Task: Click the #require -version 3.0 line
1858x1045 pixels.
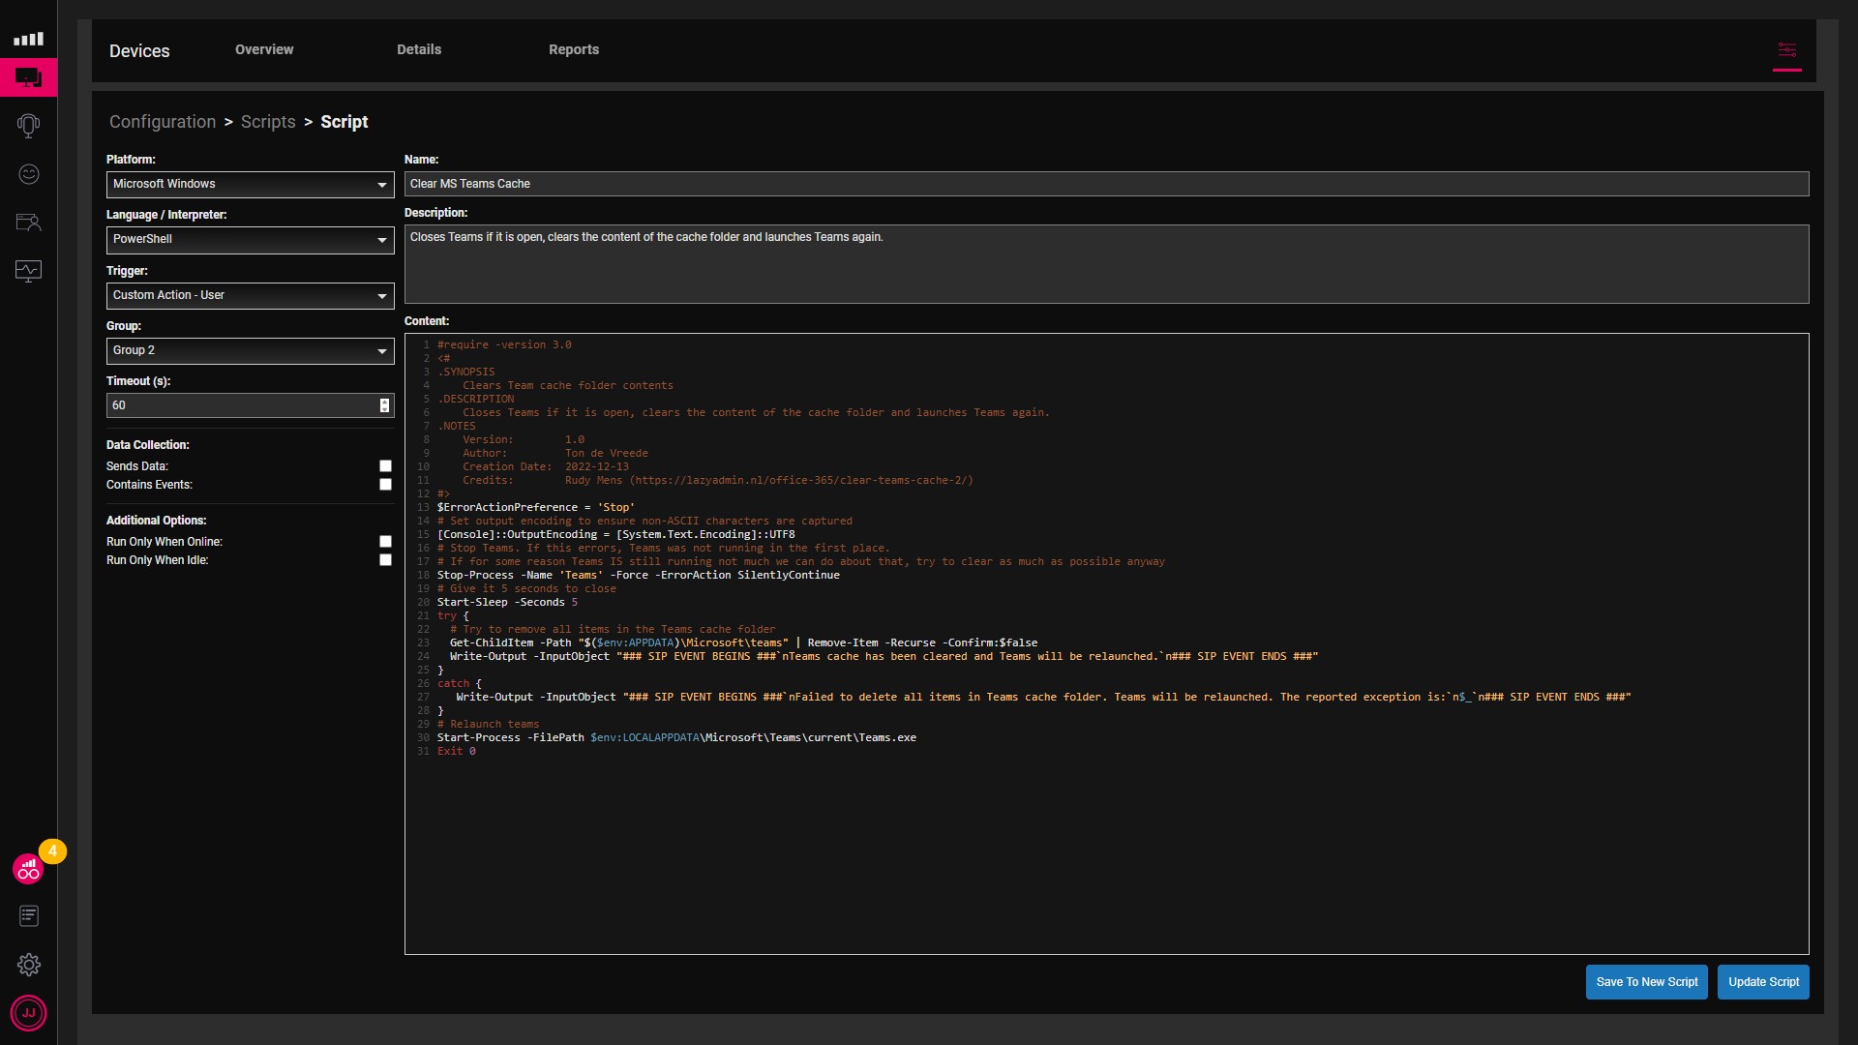Action: (504, 344)
